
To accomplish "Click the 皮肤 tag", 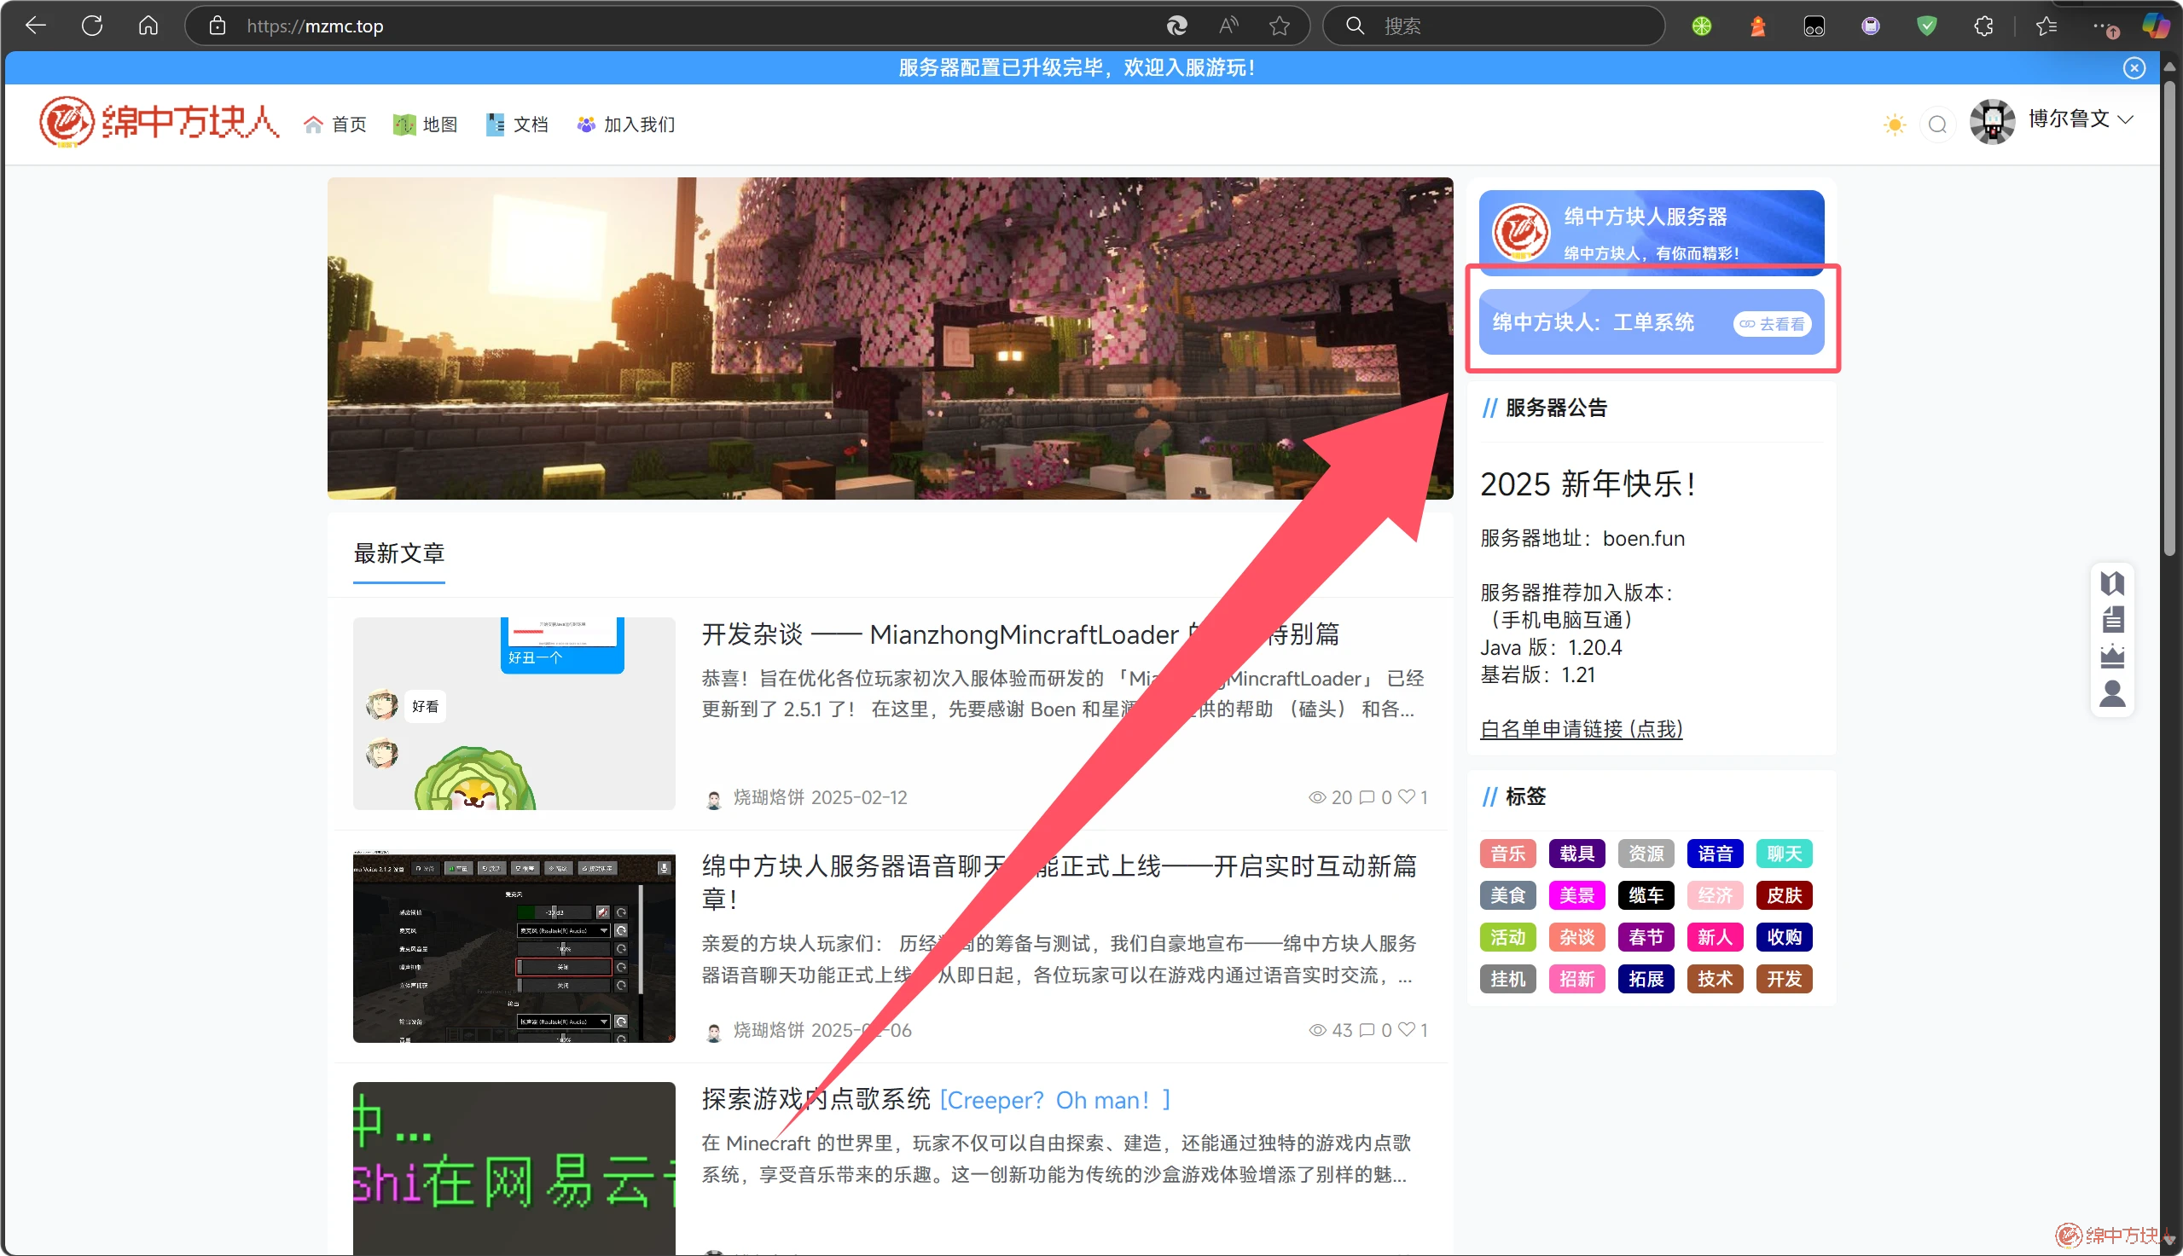I will (1784, 895).
